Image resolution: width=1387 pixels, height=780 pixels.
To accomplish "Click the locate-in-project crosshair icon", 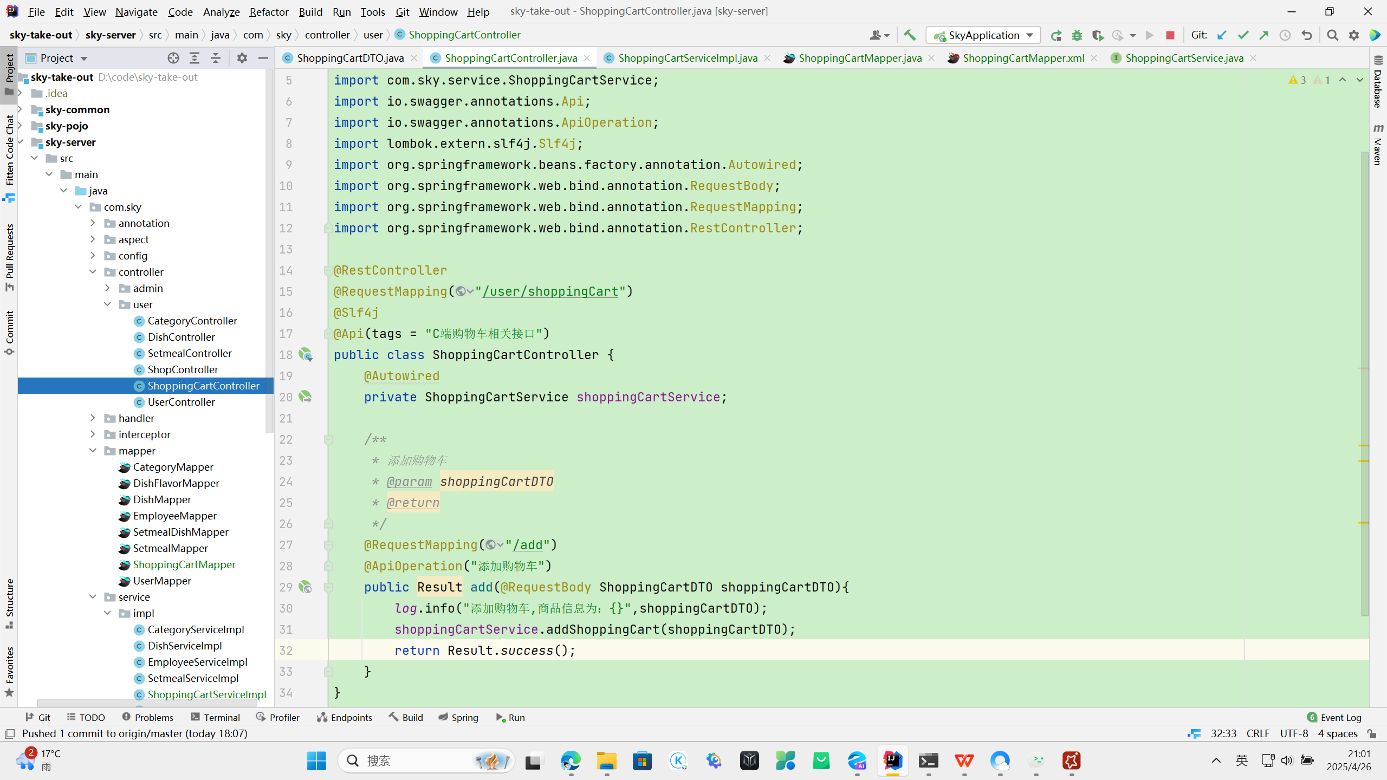I will [x=173, y=58].
